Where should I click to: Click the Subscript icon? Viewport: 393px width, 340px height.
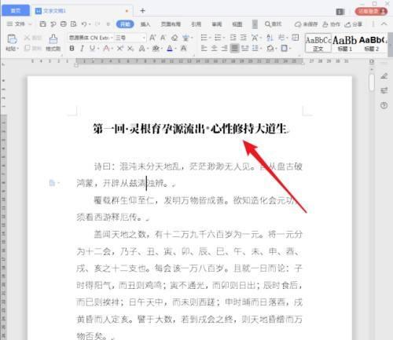click(130, 49)
